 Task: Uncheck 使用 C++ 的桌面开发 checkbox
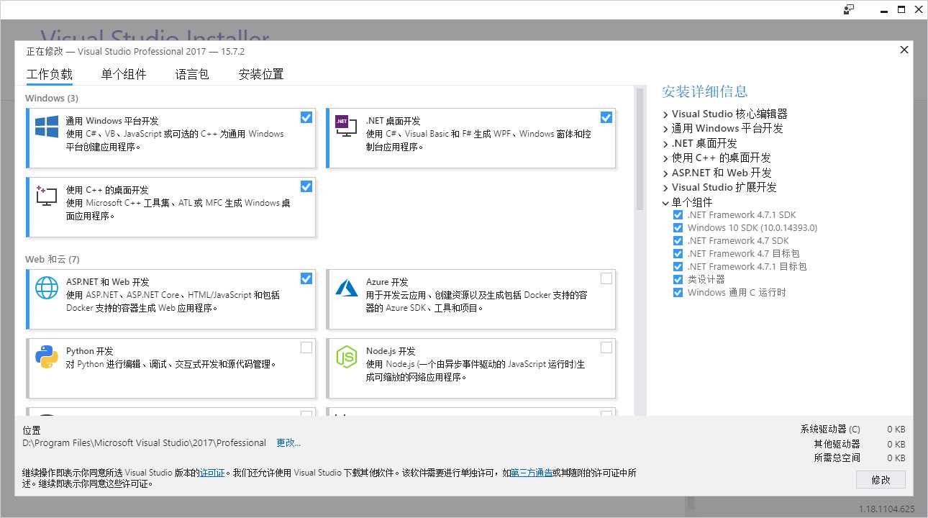(306, 186)
